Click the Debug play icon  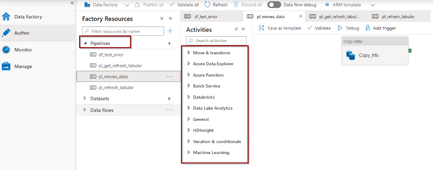tap(340, 28)
